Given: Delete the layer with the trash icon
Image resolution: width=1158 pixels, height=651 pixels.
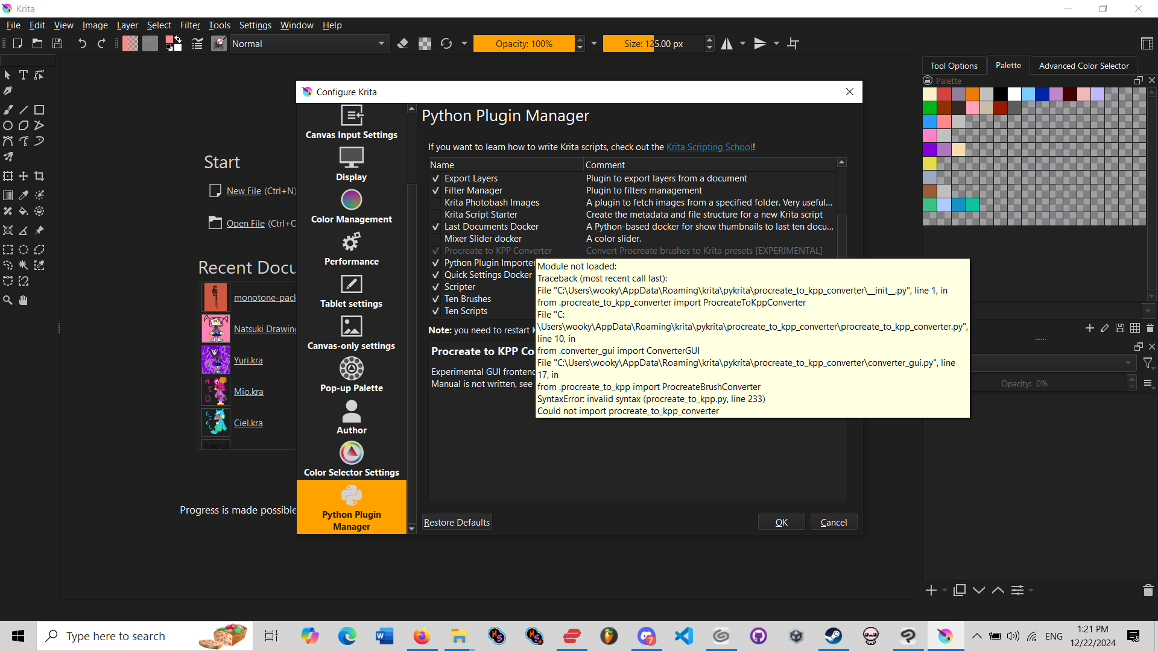Looking at the screenshot, I should (1148, 590).
